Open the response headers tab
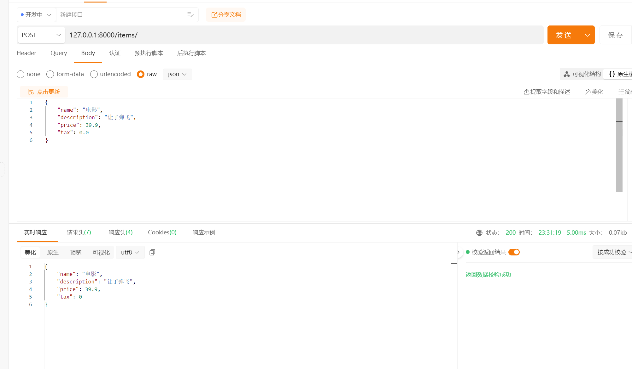The width and height of the screenshot is (632, 369). tap(120, 232)
